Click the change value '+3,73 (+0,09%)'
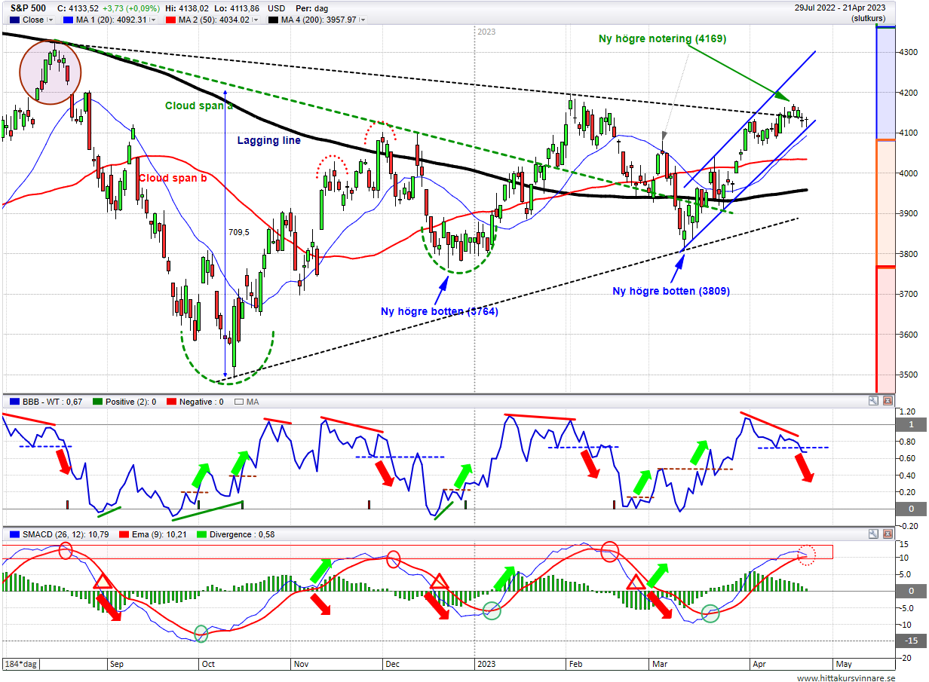Screen dimensions: 929x682 coord(133,8)
